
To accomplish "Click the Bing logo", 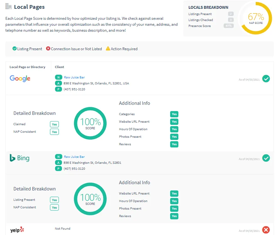I will [x=20, y=158].
